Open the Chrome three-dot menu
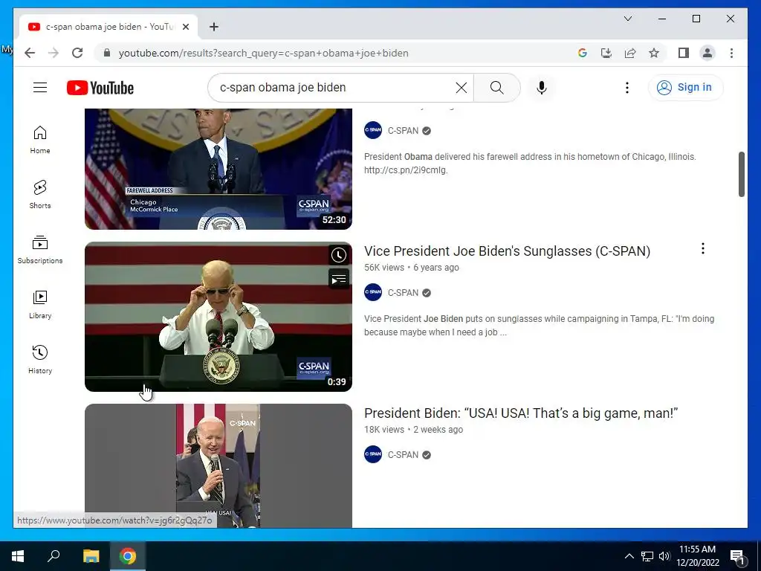 [x=731, y=53]
